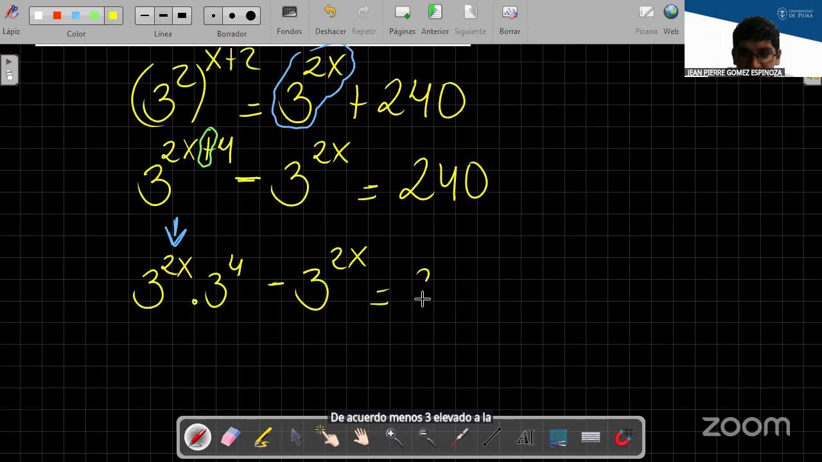This screenshot has width=822, height=462.
Task: Select the pointing-hand click tool
Action: click(328, 437)
